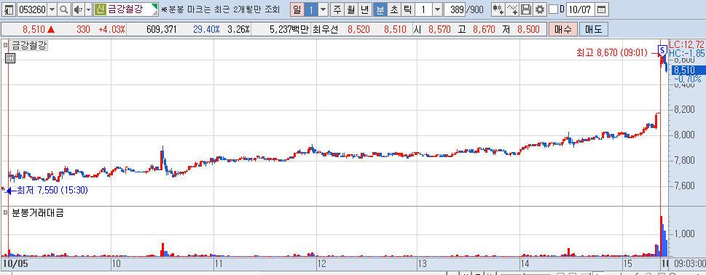This screenshot has width=706, height=275.
Task: Click the 분봉거래대금 panel label
Action: click(x=37, y=212)
